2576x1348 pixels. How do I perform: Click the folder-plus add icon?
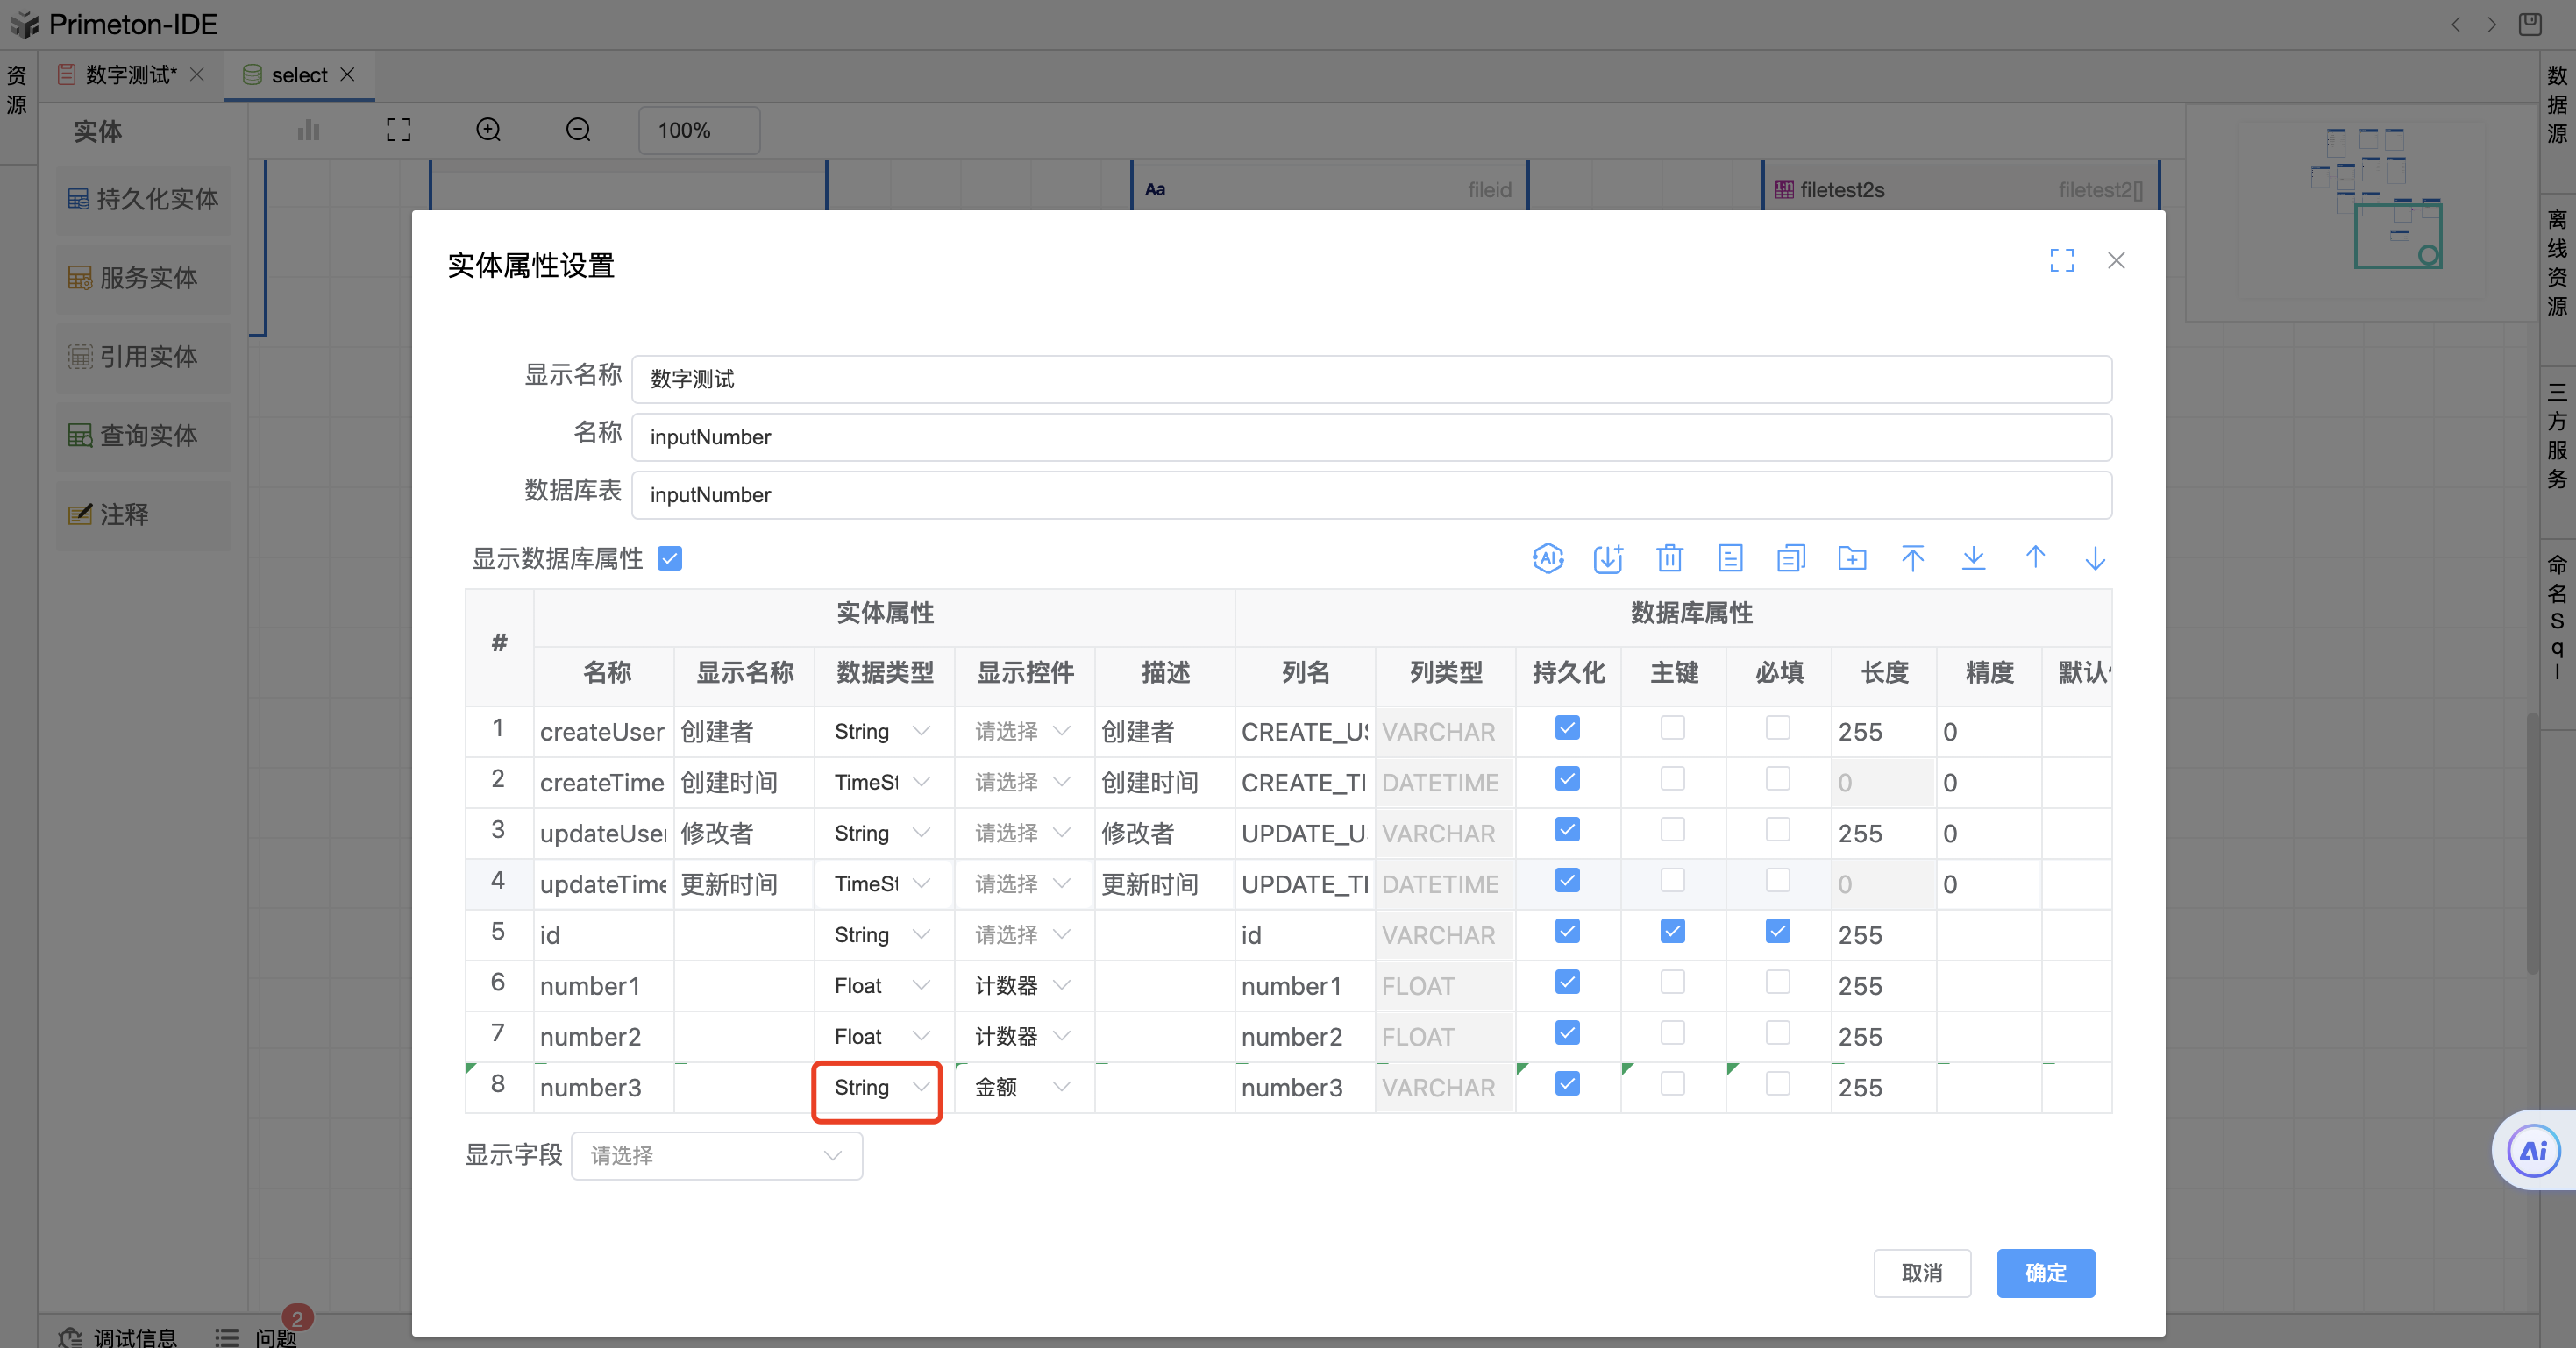(x=1851, y=558)
